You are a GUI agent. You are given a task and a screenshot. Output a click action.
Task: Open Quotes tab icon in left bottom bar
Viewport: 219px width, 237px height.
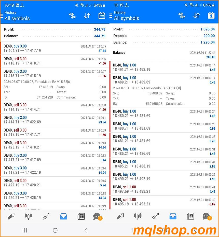11,216
